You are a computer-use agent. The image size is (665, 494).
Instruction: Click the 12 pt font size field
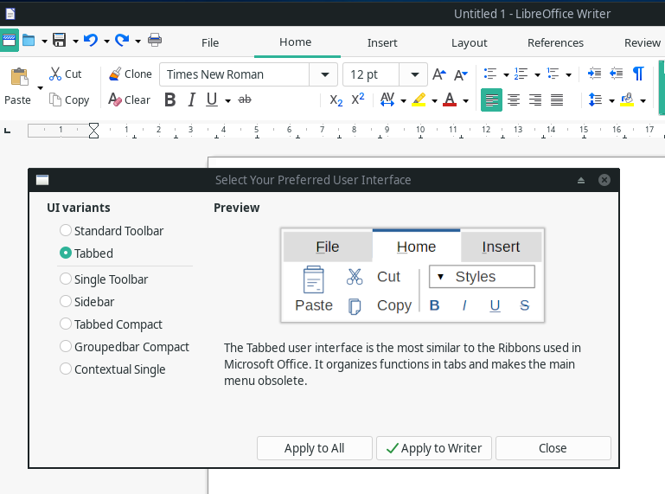pos(371,74)
